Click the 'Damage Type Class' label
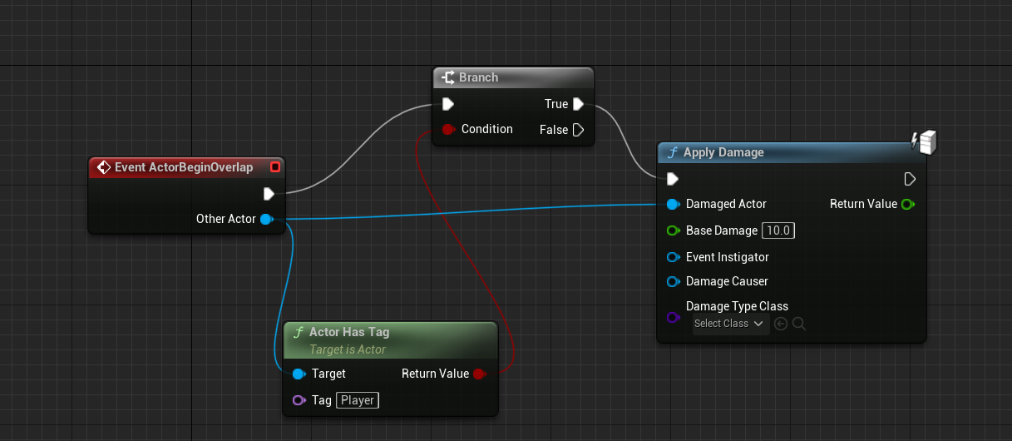1012x441 pixels. pyautogui.click(x=737, y=306)
